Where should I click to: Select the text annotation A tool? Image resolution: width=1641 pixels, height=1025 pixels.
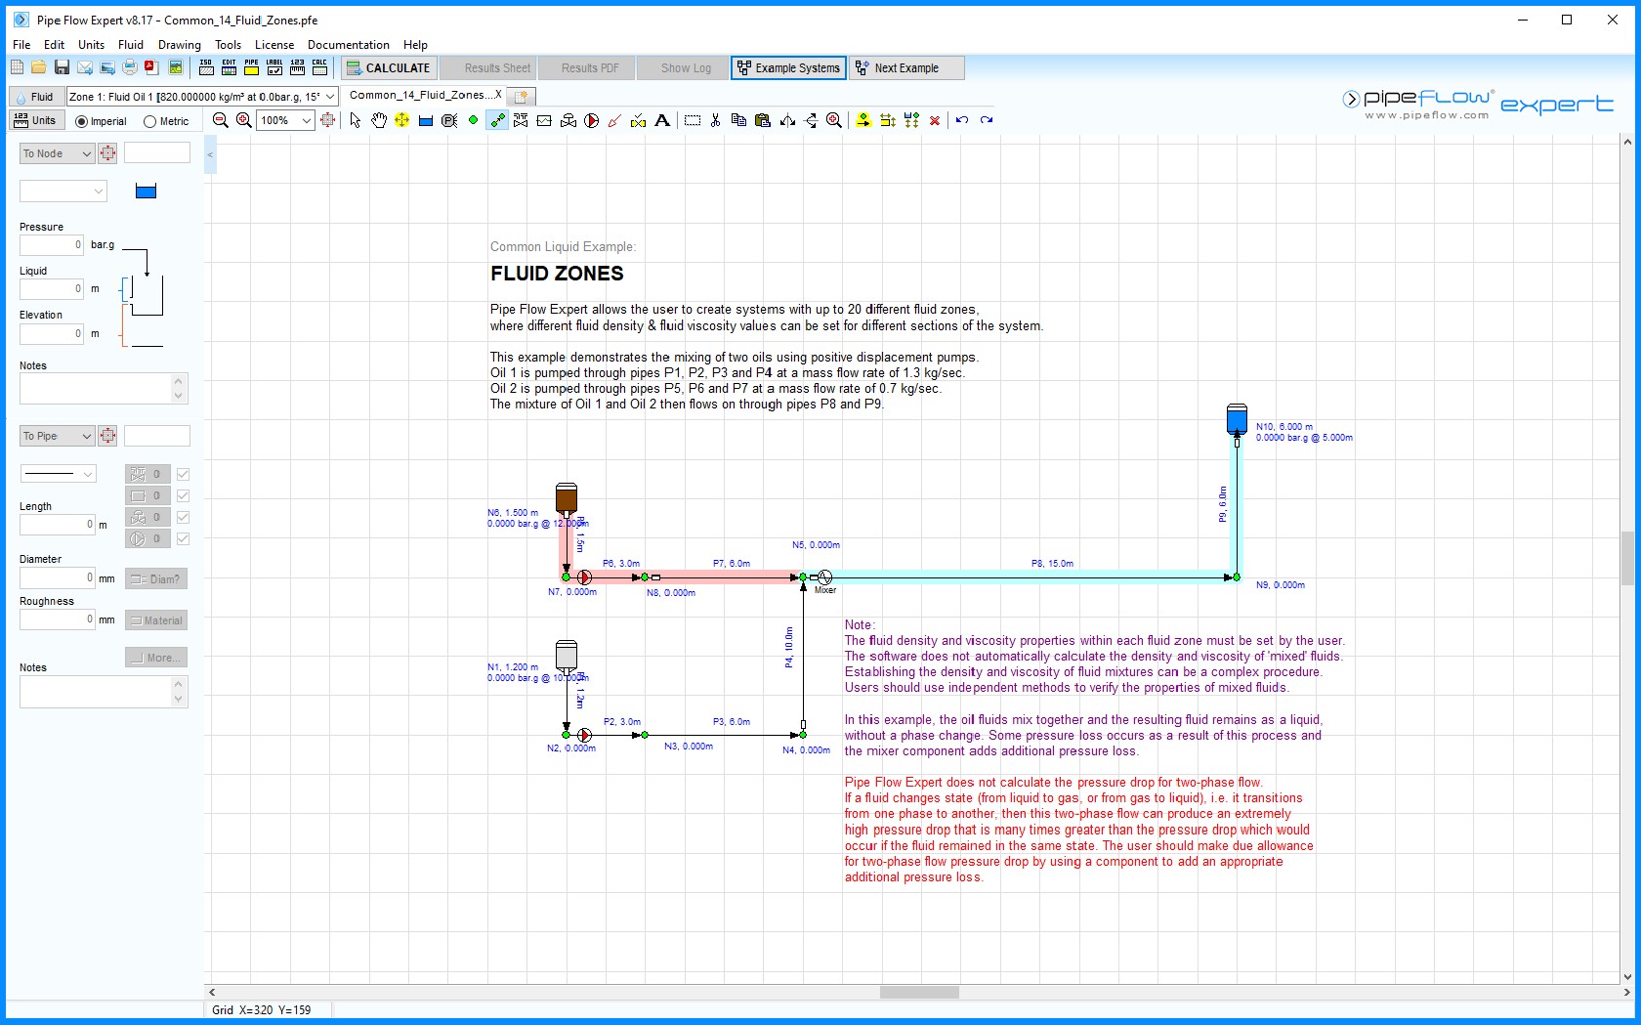tap(662, 120)
